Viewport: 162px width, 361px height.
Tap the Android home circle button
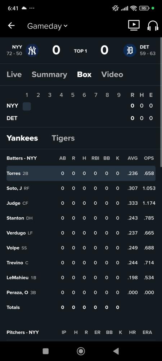81,351
